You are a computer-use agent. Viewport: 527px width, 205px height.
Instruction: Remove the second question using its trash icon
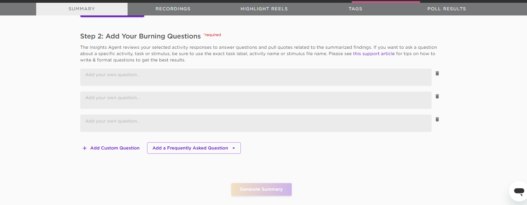click(437, 96)
